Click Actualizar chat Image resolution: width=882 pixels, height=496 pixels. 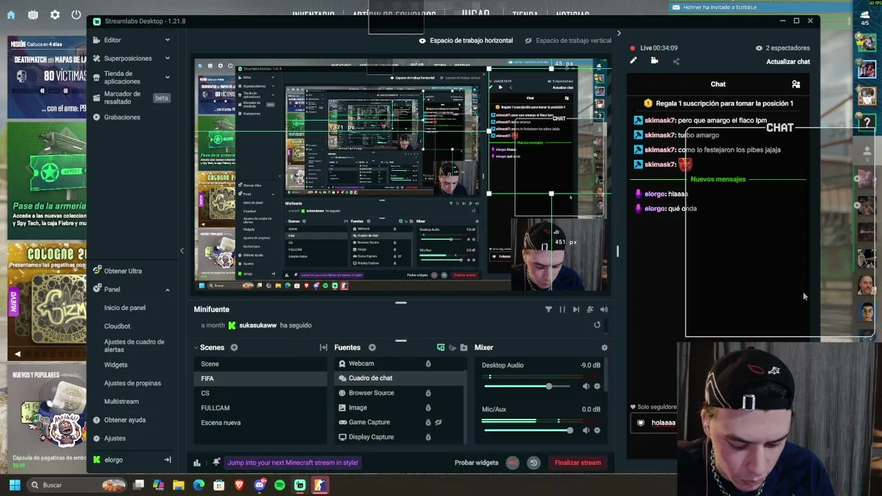click(x=788, y=61)
